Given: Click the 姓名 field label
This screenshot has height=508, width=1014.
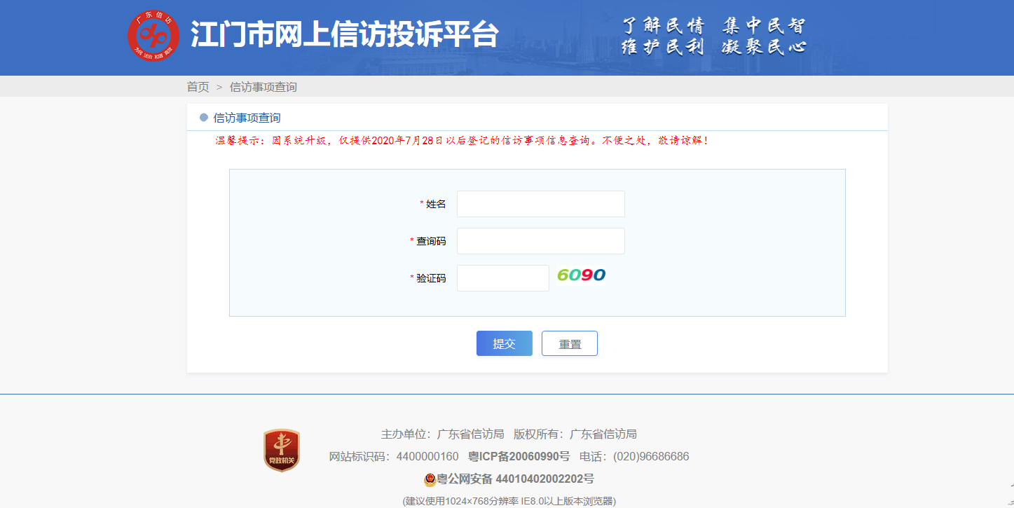Looking at the screenshot, I should coord(435,204).
